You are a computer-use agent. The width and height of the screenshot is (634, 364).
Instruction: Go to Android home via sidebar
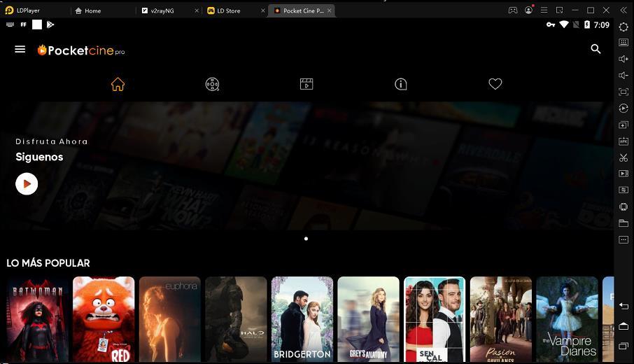(x=624, y=326)
